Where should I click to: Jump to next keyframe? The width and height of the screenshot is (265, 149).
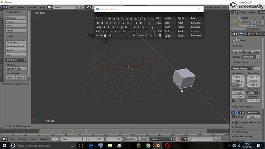click(x=144, y=139)
